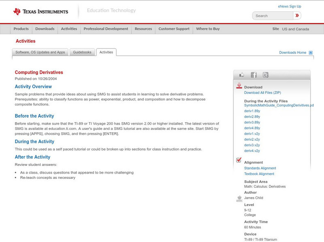Click the Computing Derivatives title
Viewport: 324px width, 242px height.
(39, 72)
